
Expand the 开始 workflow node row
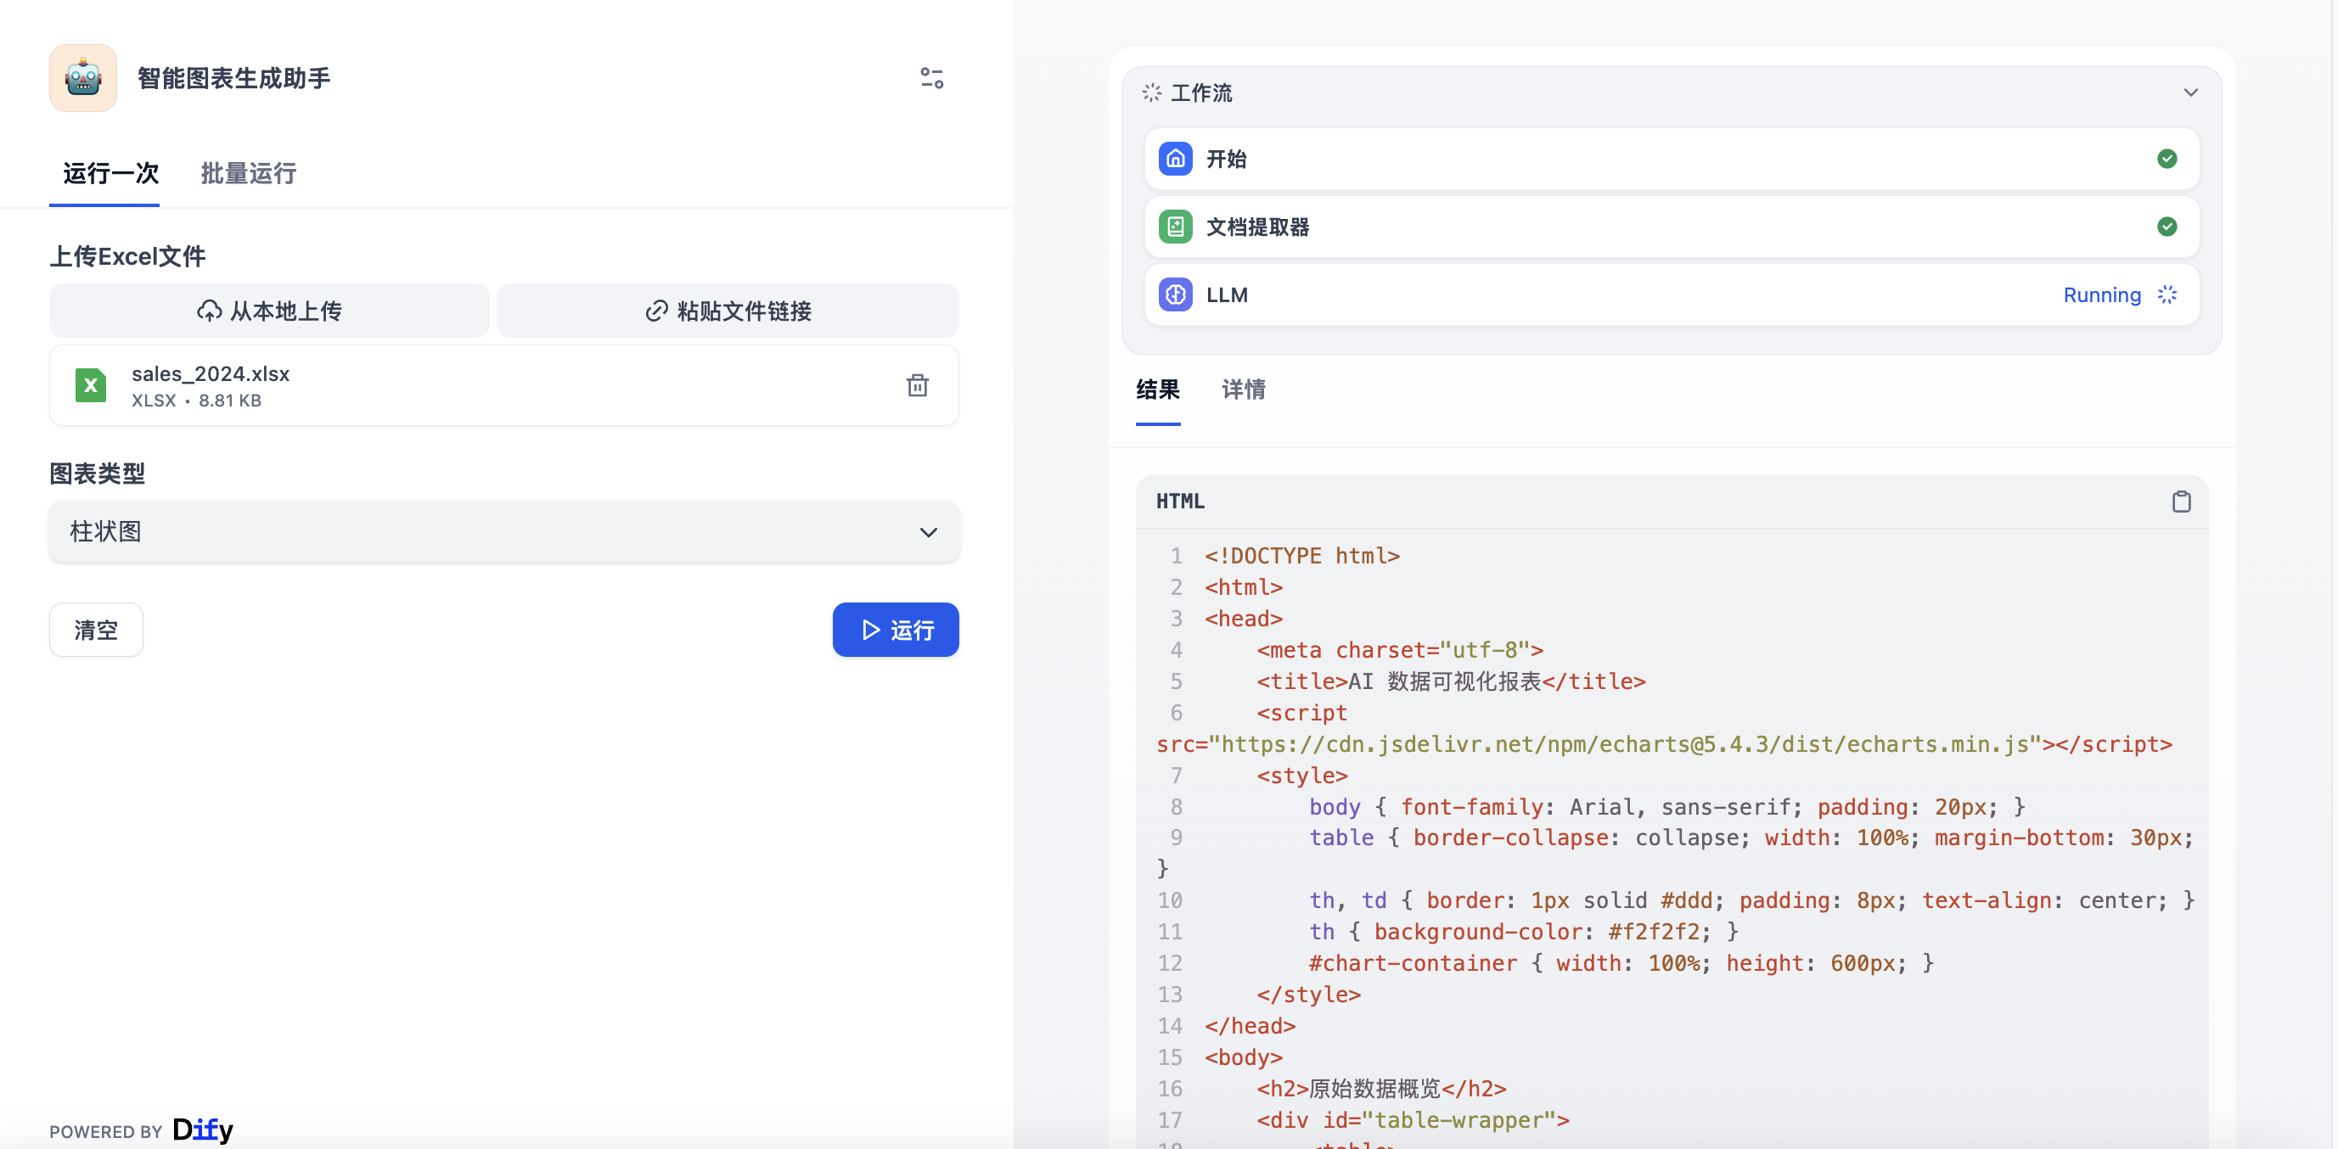pos(1670,159)
